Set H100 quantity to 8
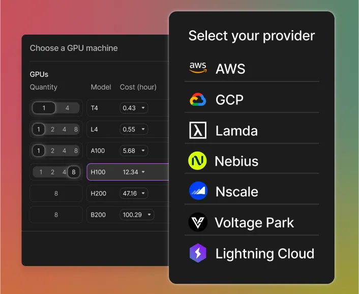 pyautogui.click(x=74, y=172)
